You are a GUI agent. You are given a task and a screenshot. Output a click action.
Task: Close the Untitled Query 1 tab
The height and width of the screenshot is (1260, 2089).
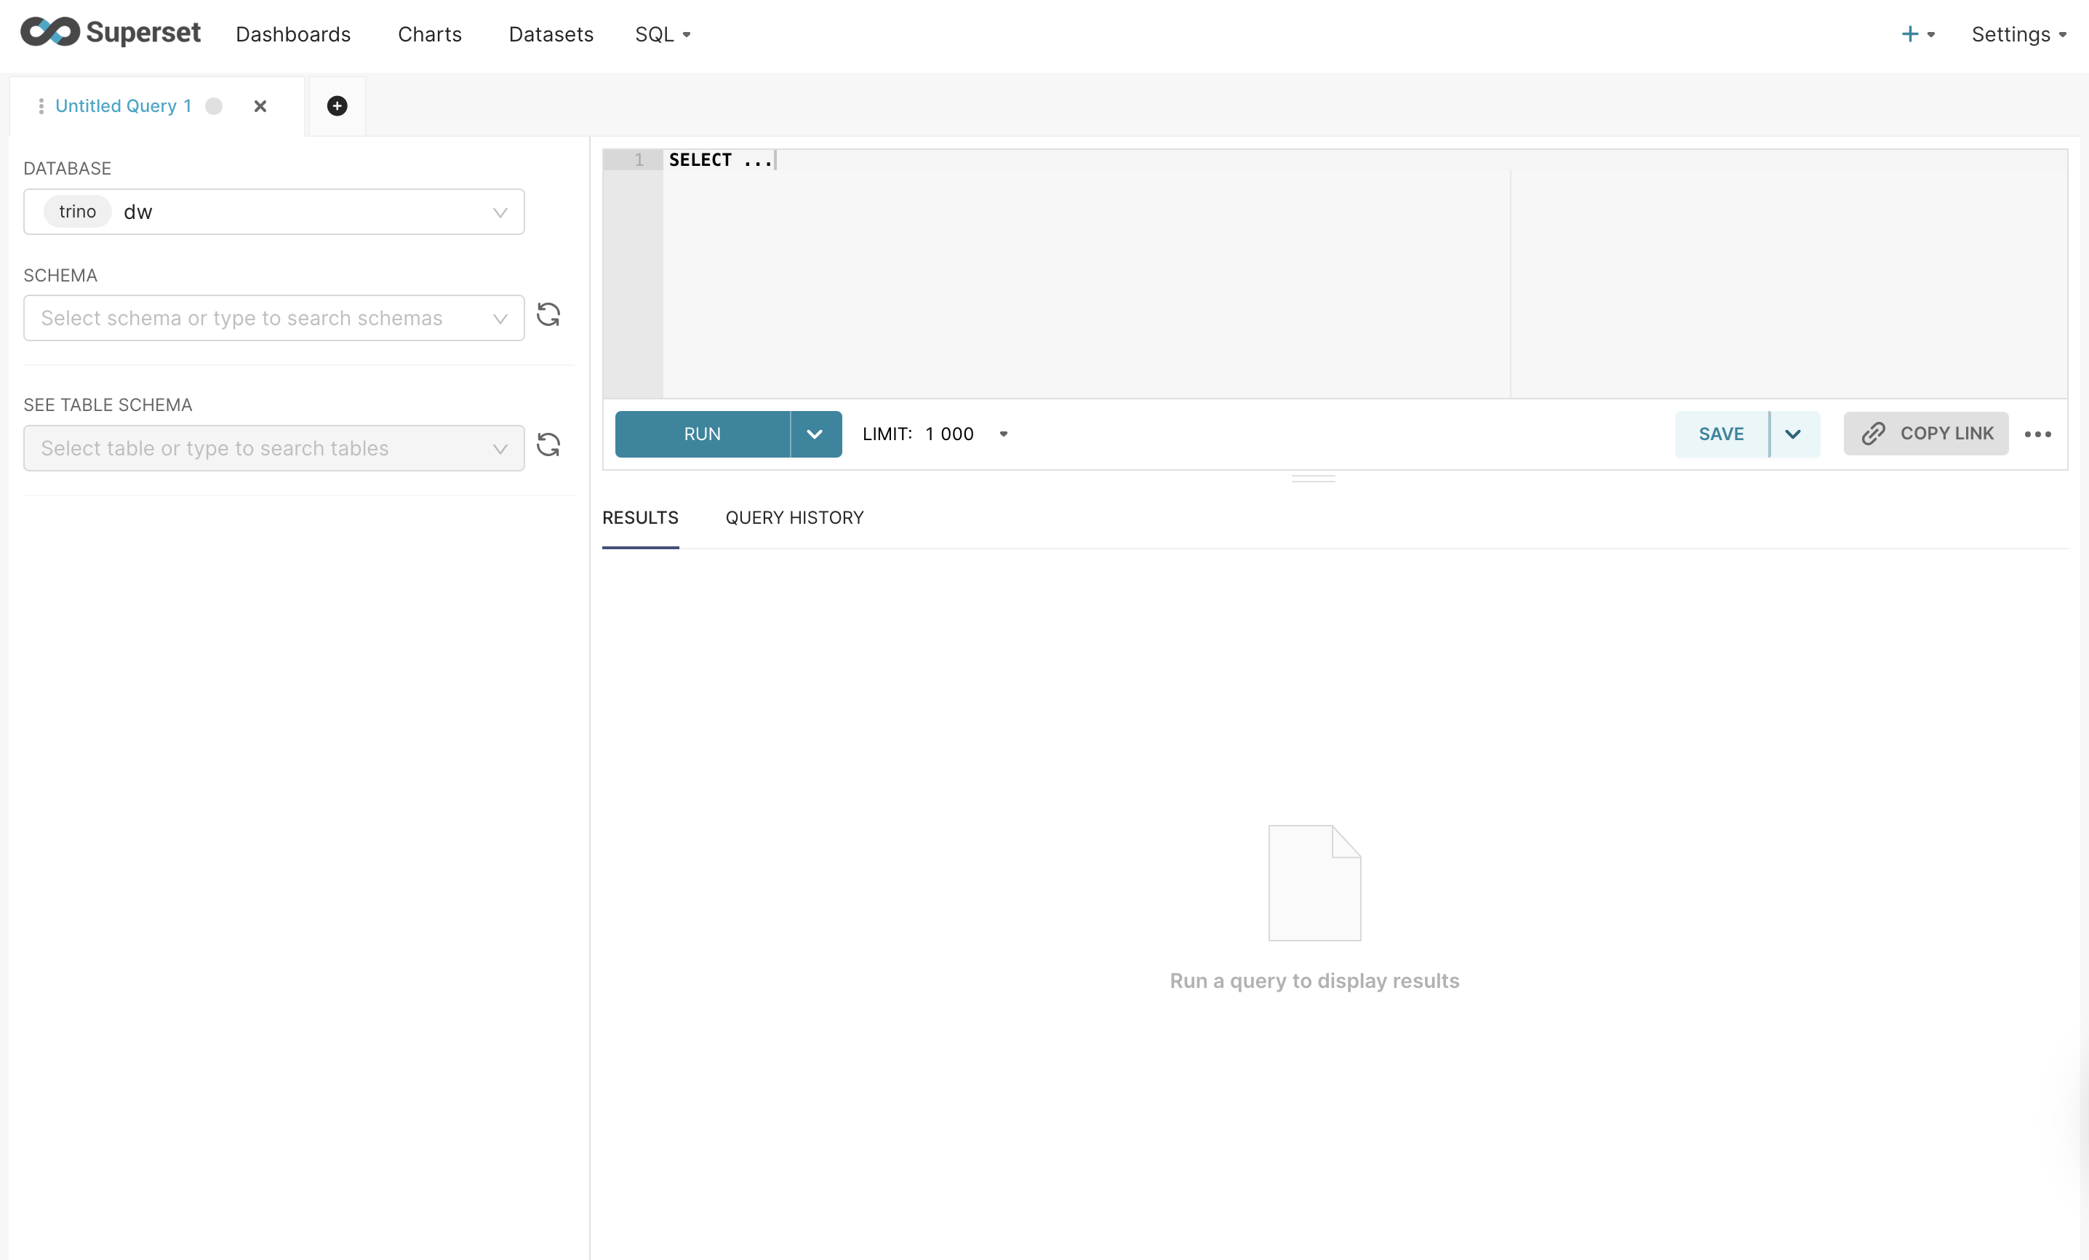point(260,106)
